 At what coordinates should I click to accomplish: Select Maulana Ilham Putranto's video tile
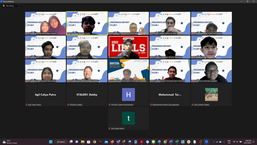click(x=87, y=47)
